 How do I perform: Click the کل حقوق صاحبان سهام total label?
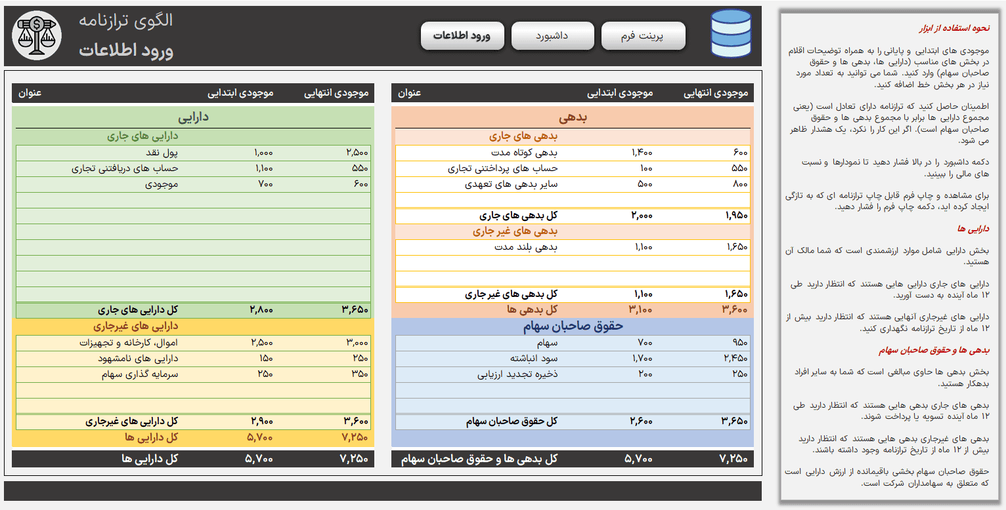click(x=512, y=421)
